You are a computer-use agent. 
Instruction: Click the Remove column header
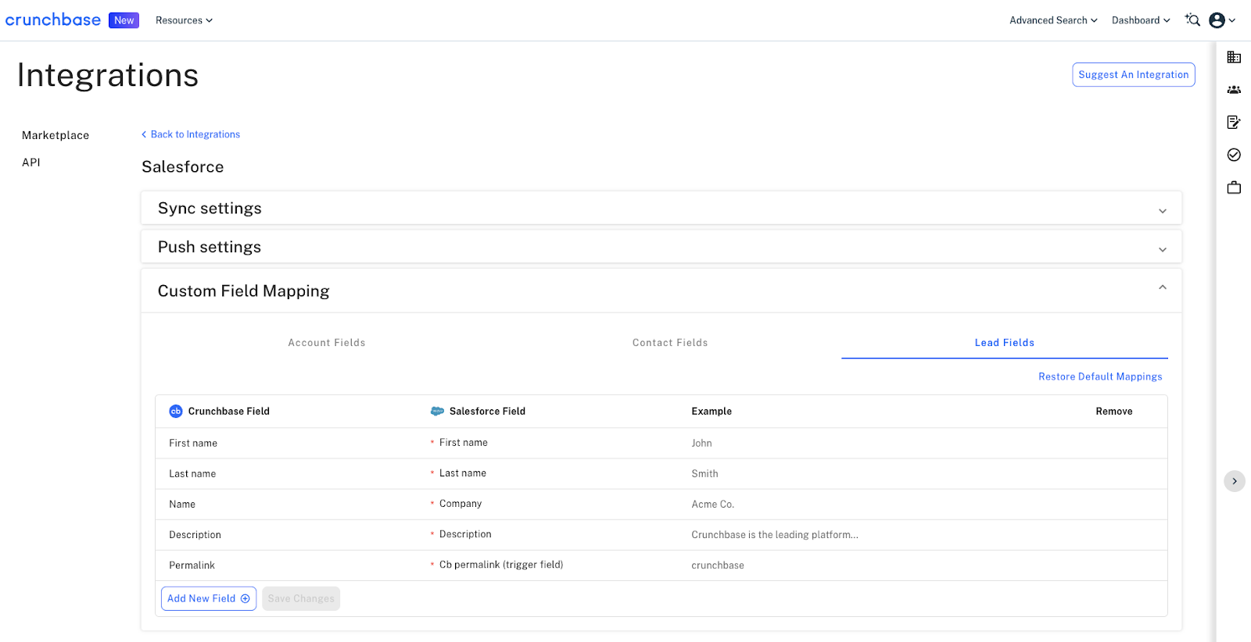1114,411
